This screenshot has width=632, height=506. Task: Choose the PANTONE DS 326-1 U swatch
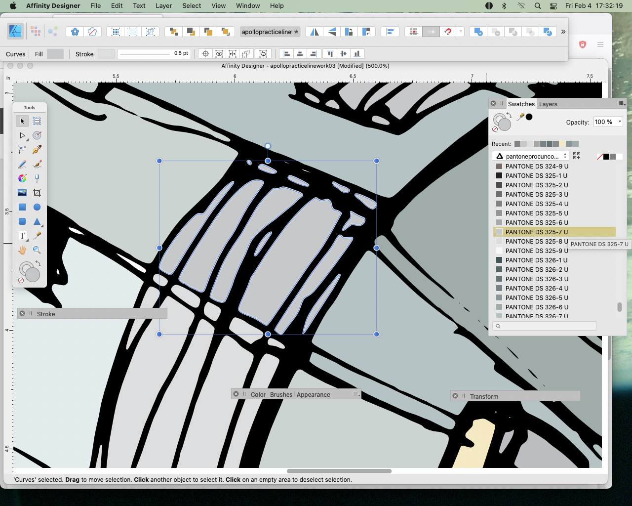[536, 260]
